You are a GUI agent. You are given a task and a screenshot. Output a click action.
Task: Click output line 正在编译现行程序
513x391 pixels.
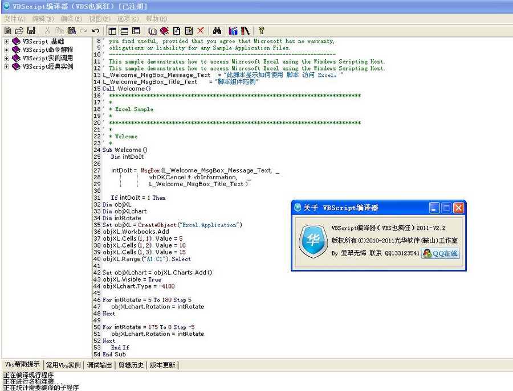coord(28,375)
